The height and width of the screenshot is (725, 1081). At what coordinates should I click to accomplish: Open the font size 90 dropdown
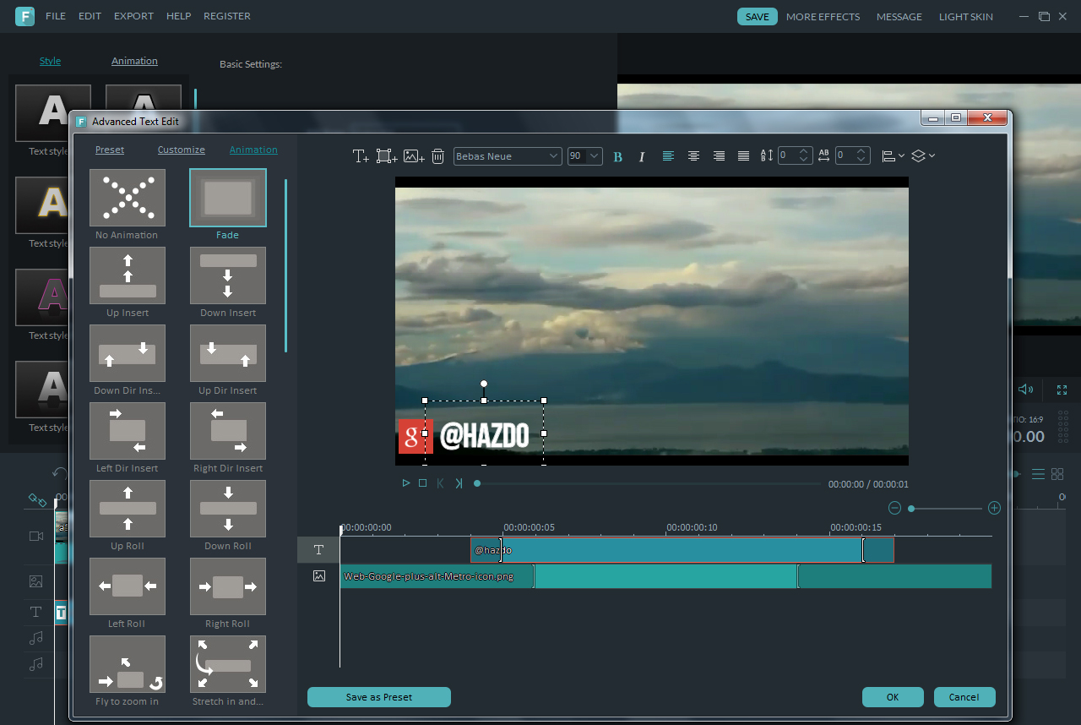pyautogui.click(x=584, y=155)
